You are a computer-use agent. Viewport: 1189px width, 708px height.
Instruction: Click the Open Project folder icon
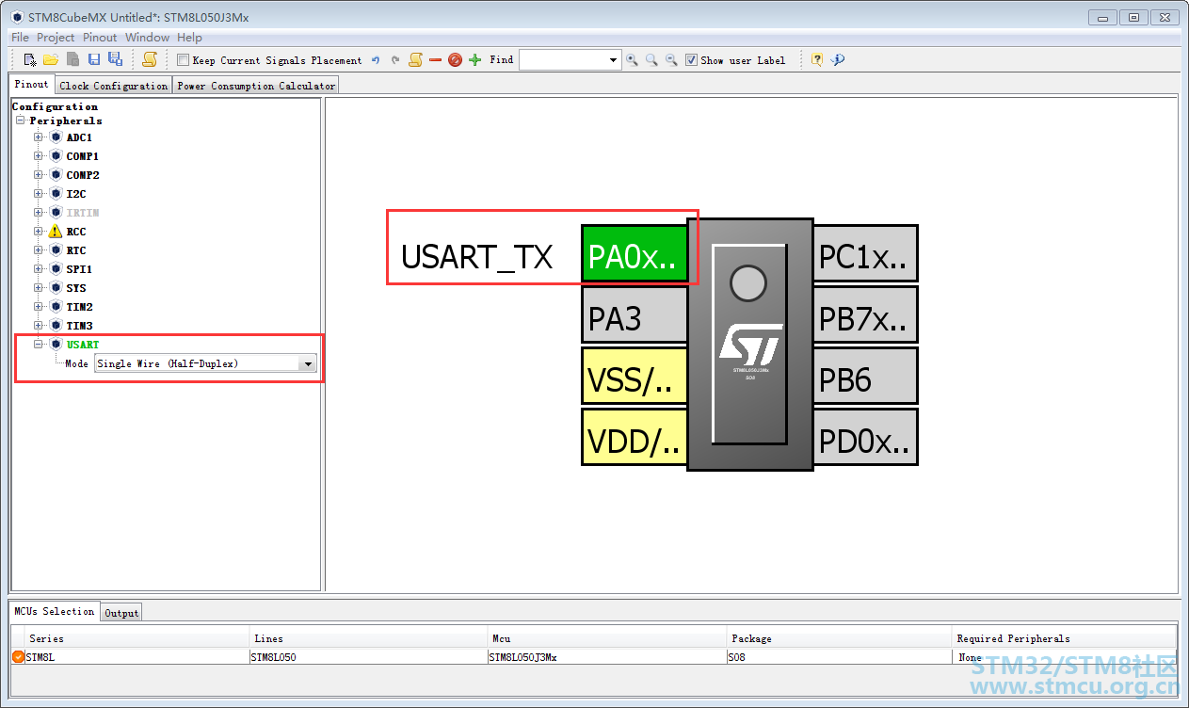point(51,59)
